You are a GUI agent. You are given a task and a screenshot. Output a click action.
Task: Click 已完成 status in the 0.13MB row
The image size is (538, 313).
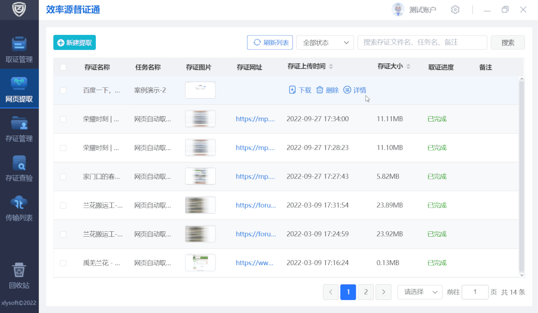point(437,263)
